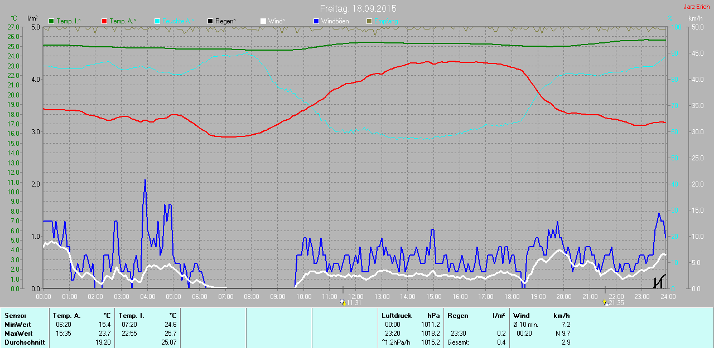The width and height of the screenshot is (714, 348).
Task: Click the 'MinWert' row label
Action: coord(17,325)
